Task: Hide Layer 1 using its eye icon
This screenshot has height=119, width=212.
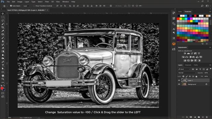Action: pos(179,80)
